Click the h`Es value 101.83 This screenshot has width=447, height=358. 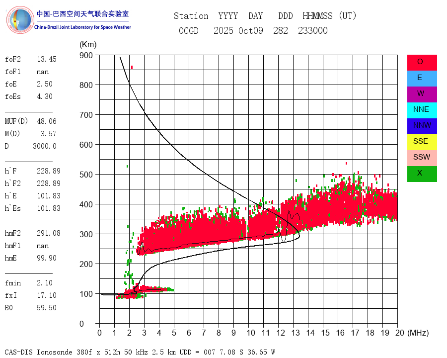pos(49,208)
